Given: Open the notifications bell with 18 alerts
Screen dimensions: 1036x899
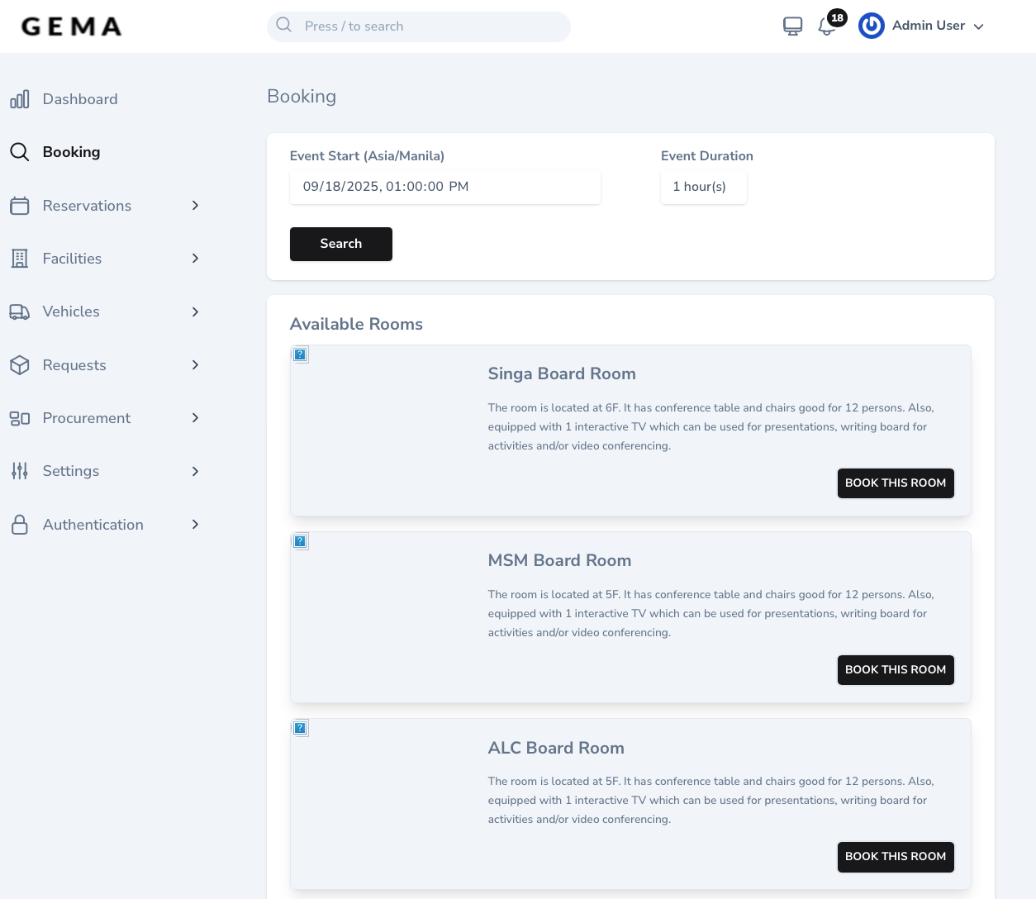Looking at the screenshot, I should point(827,26).
